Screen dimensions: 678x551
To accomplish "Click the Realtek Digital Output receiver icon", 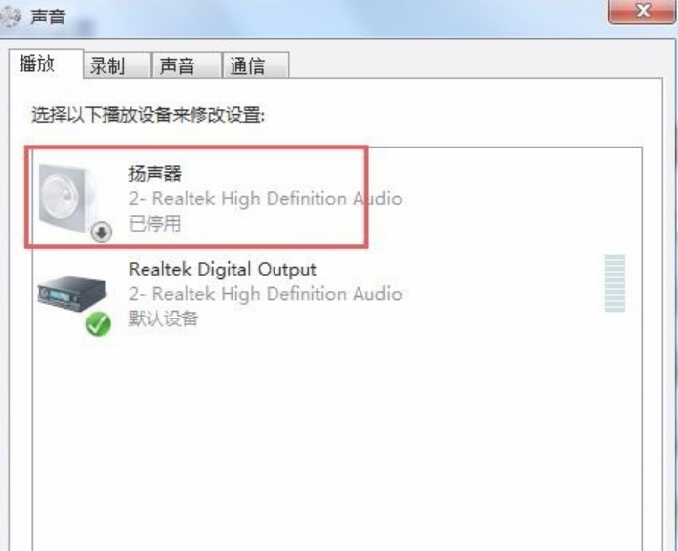I will [71, 293].
